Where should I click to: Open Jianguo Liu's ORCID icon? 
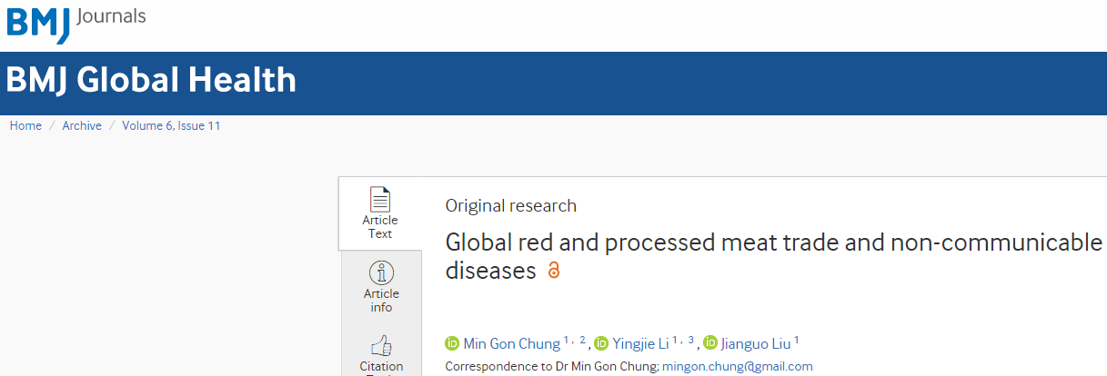(710, 343)
